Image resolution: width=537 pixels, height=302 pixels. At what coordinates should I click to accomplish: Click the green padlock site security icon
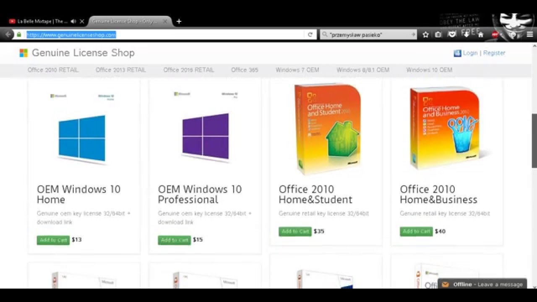[x=19, y=34]
